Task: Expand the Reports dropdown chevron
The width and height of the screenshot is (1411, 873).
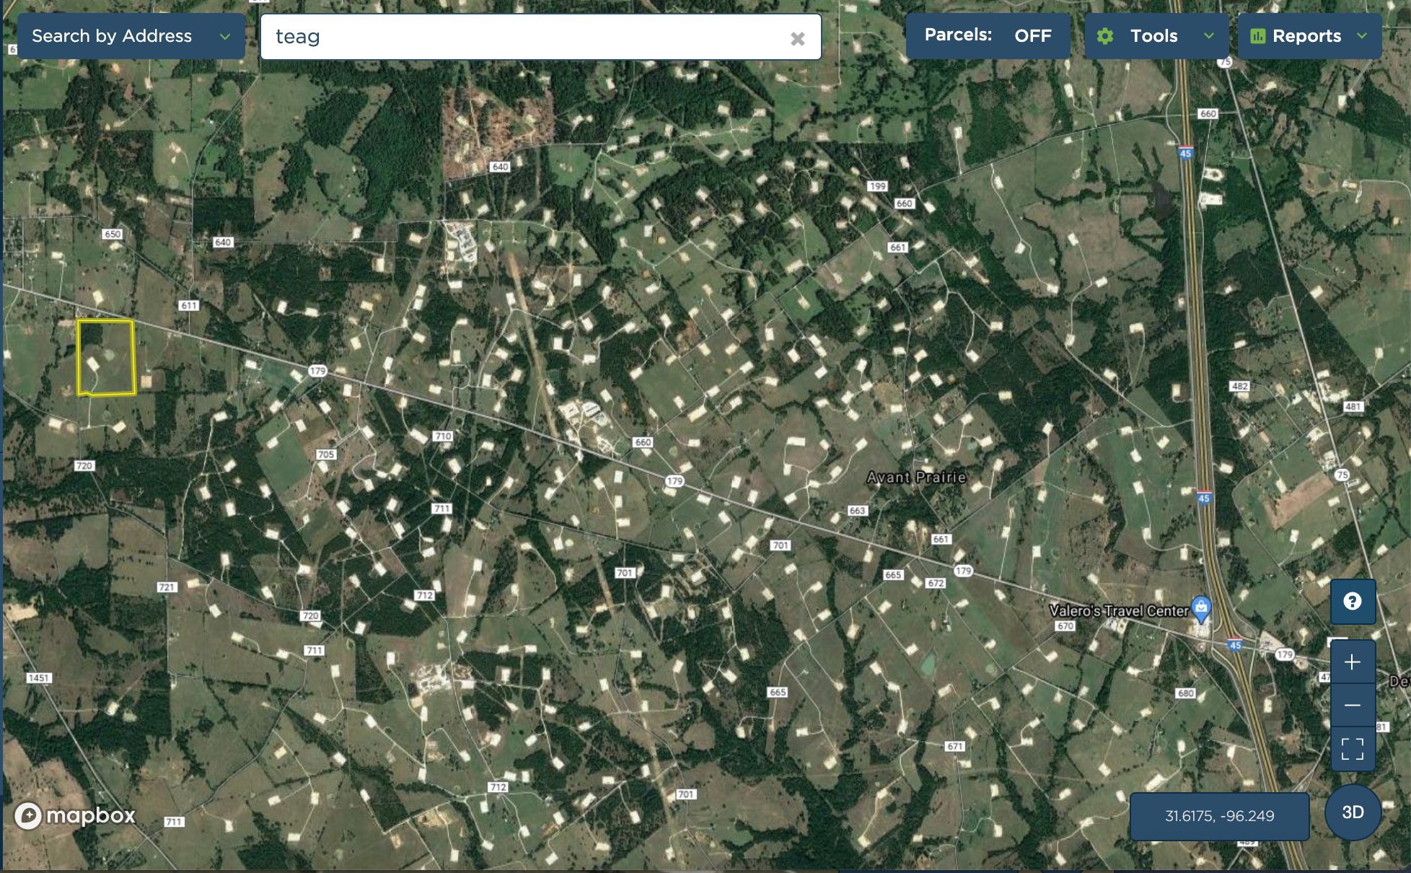Action: [1362, 36]
